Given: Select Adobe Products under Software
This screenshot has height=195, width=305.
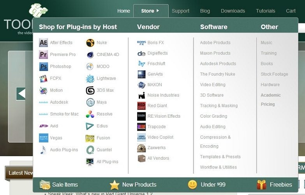Looking at the screenshot, I should [x=215, y=43].
